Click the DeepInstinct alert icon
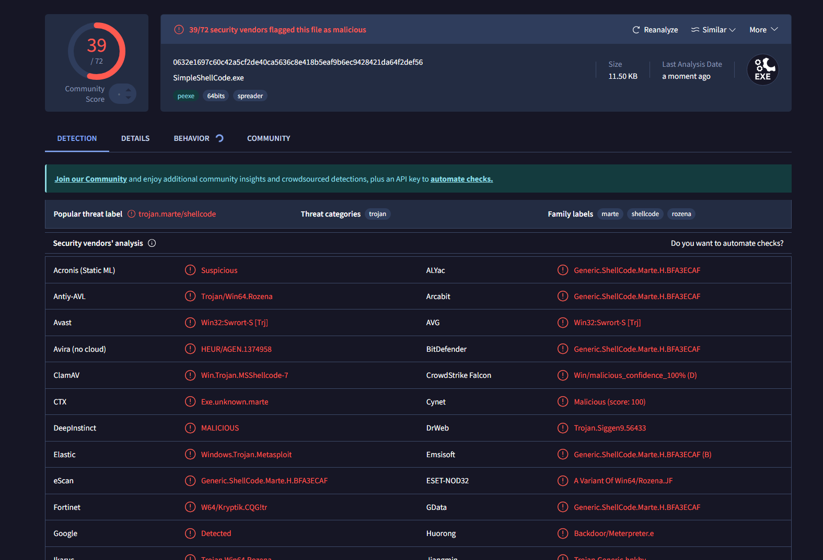This screenshot has height=560, width=823. click(x=190, y=428)
